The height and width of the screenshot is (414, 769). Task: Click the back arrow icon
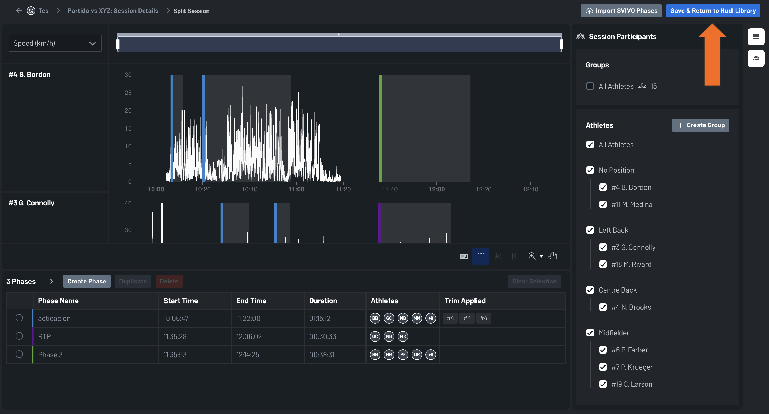tap(19, 11)
